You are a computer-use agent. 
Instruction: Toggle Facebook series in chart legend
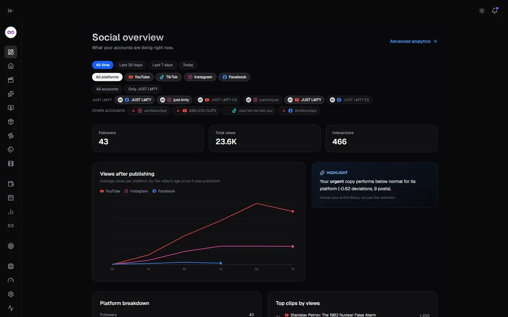[x=164, y=191]
